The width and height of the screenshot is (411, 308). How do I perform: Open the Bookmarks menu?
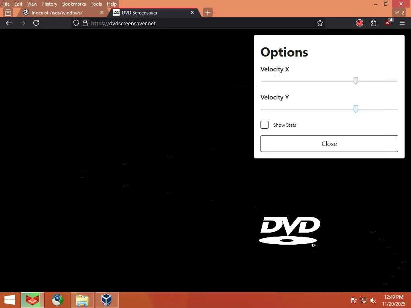click(x=74, y=4)
